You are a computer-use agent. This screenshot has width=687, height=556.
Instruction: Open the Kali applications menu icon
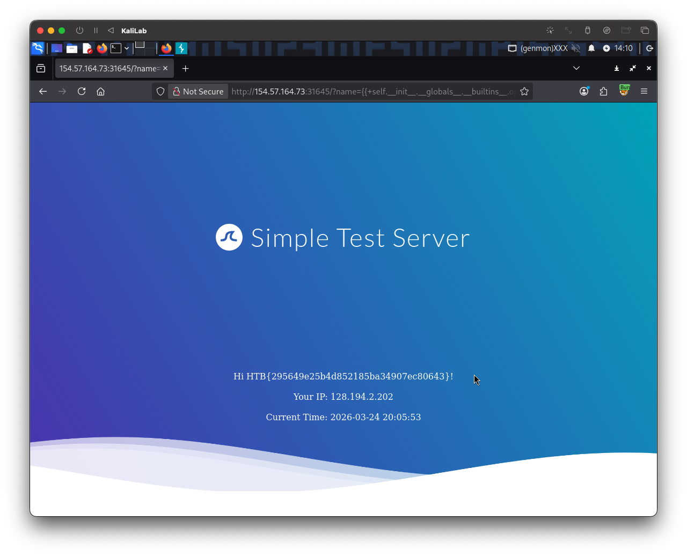point(37,48)
